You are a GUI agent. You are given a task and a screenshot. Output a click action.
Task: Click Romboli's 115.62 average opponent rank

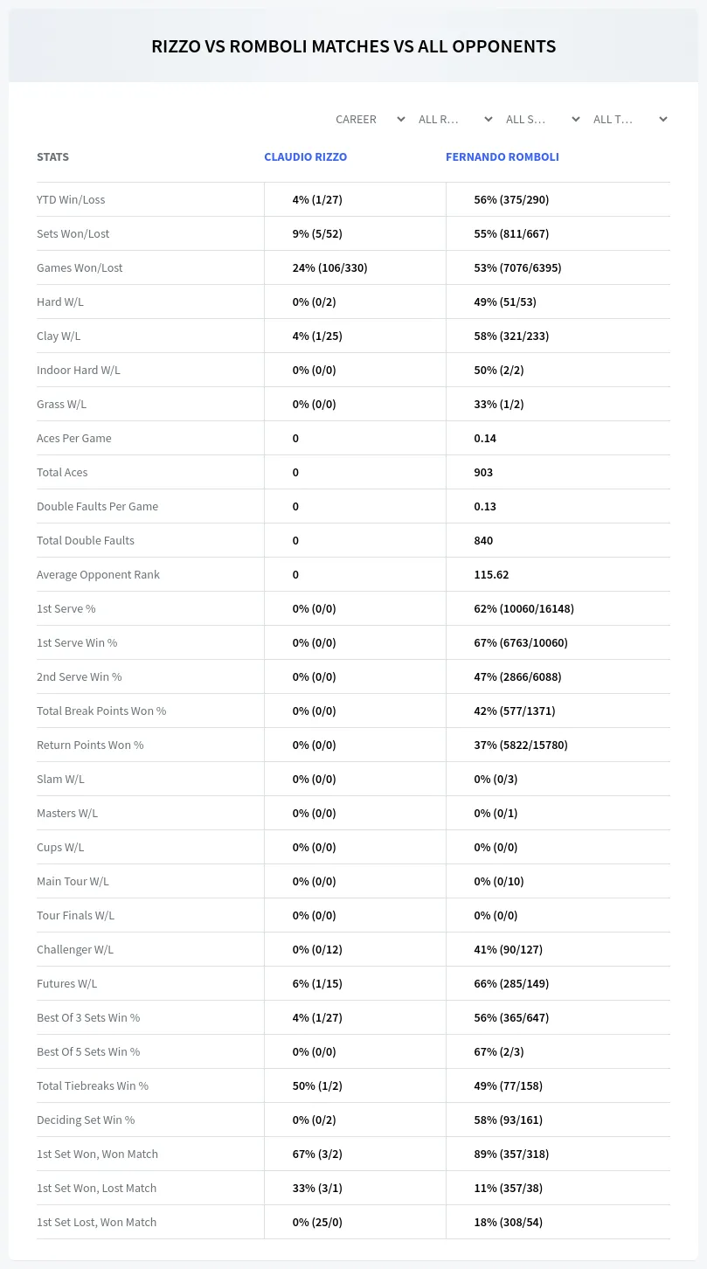tap(491, 574)
